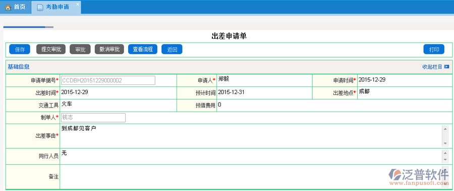Click the 收起栏目 link
The width and height of the screenshot is (454, 191).
pos(432,67)
